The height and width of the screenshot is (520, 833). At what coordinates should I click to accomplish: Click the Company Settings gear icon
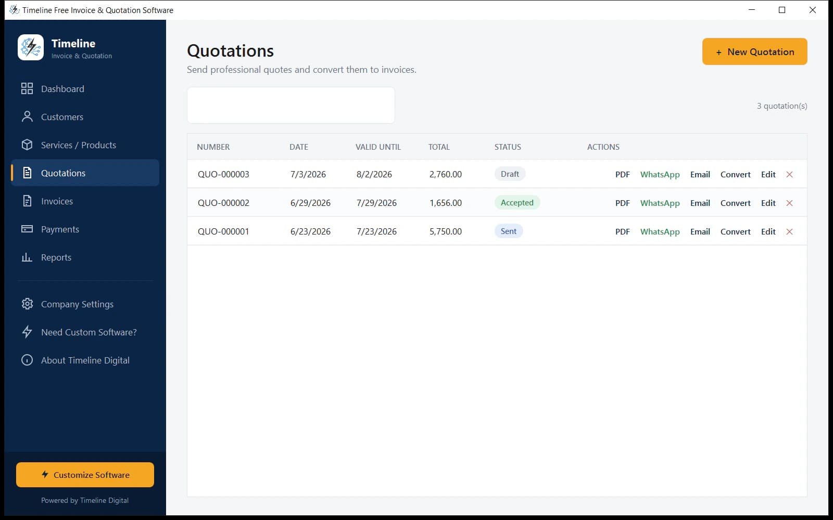tap(27, 304)
